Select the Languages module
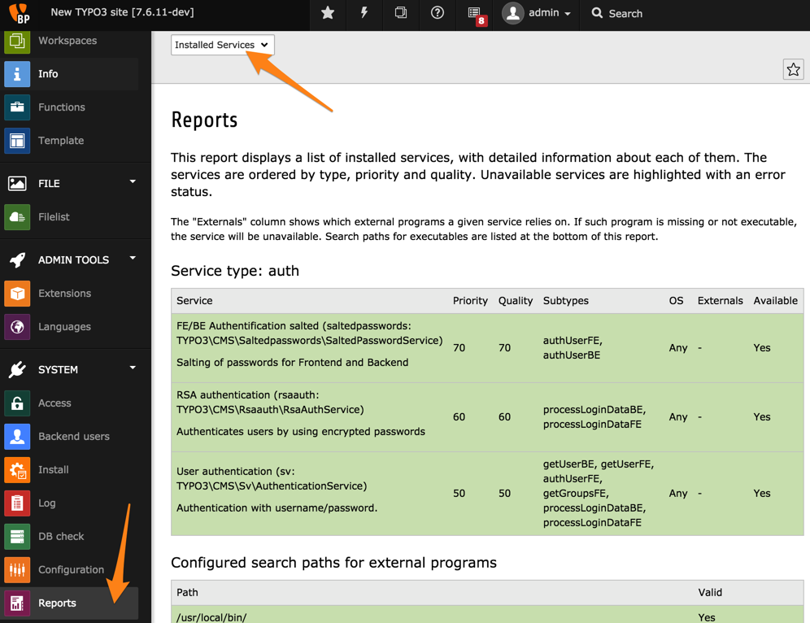This screenshot has height=623, width=810. point(64,327)
